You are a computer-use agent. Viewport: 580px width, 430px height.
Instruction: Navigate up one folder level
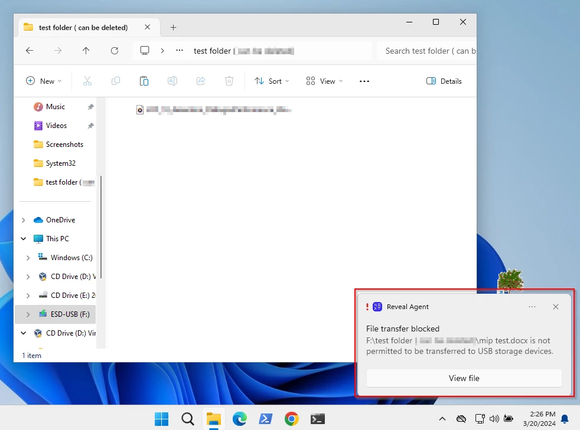[86, 51]
